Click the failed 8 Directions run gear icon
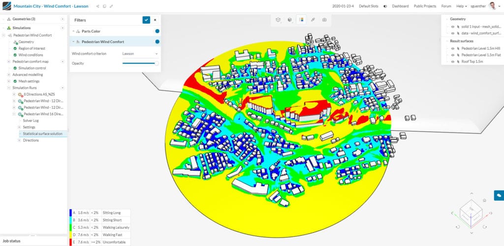This screenshot has width=504, height=246. [x=20, y=94]
